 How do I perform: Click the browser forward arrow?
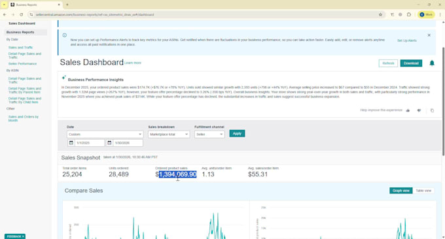(13, 14)
